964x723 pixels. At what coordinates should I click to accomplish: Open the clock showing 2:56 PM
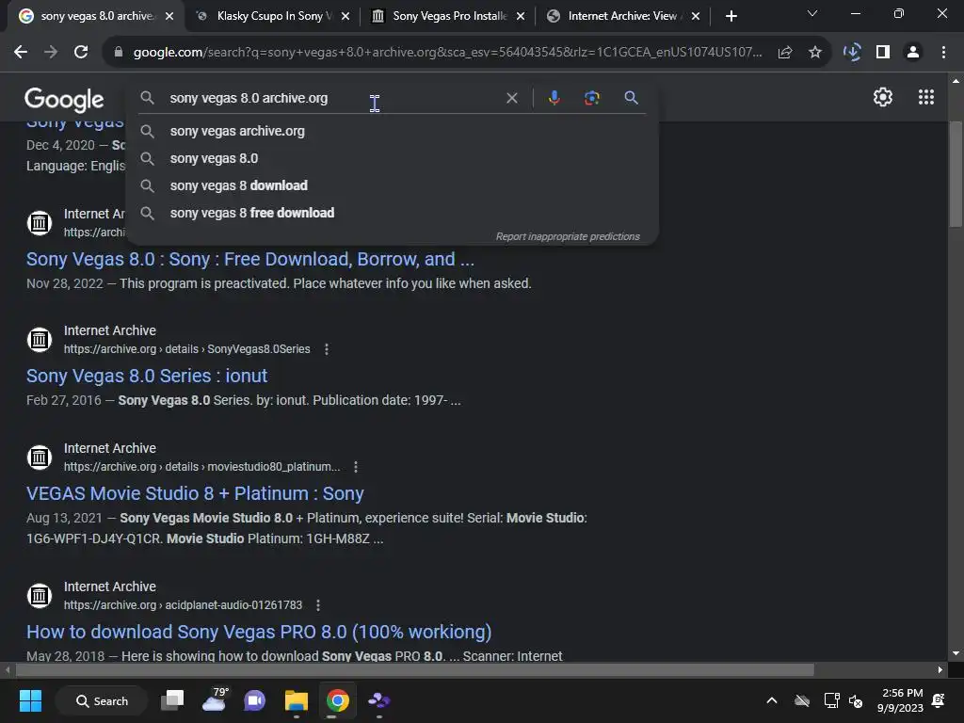coord(901,700)
